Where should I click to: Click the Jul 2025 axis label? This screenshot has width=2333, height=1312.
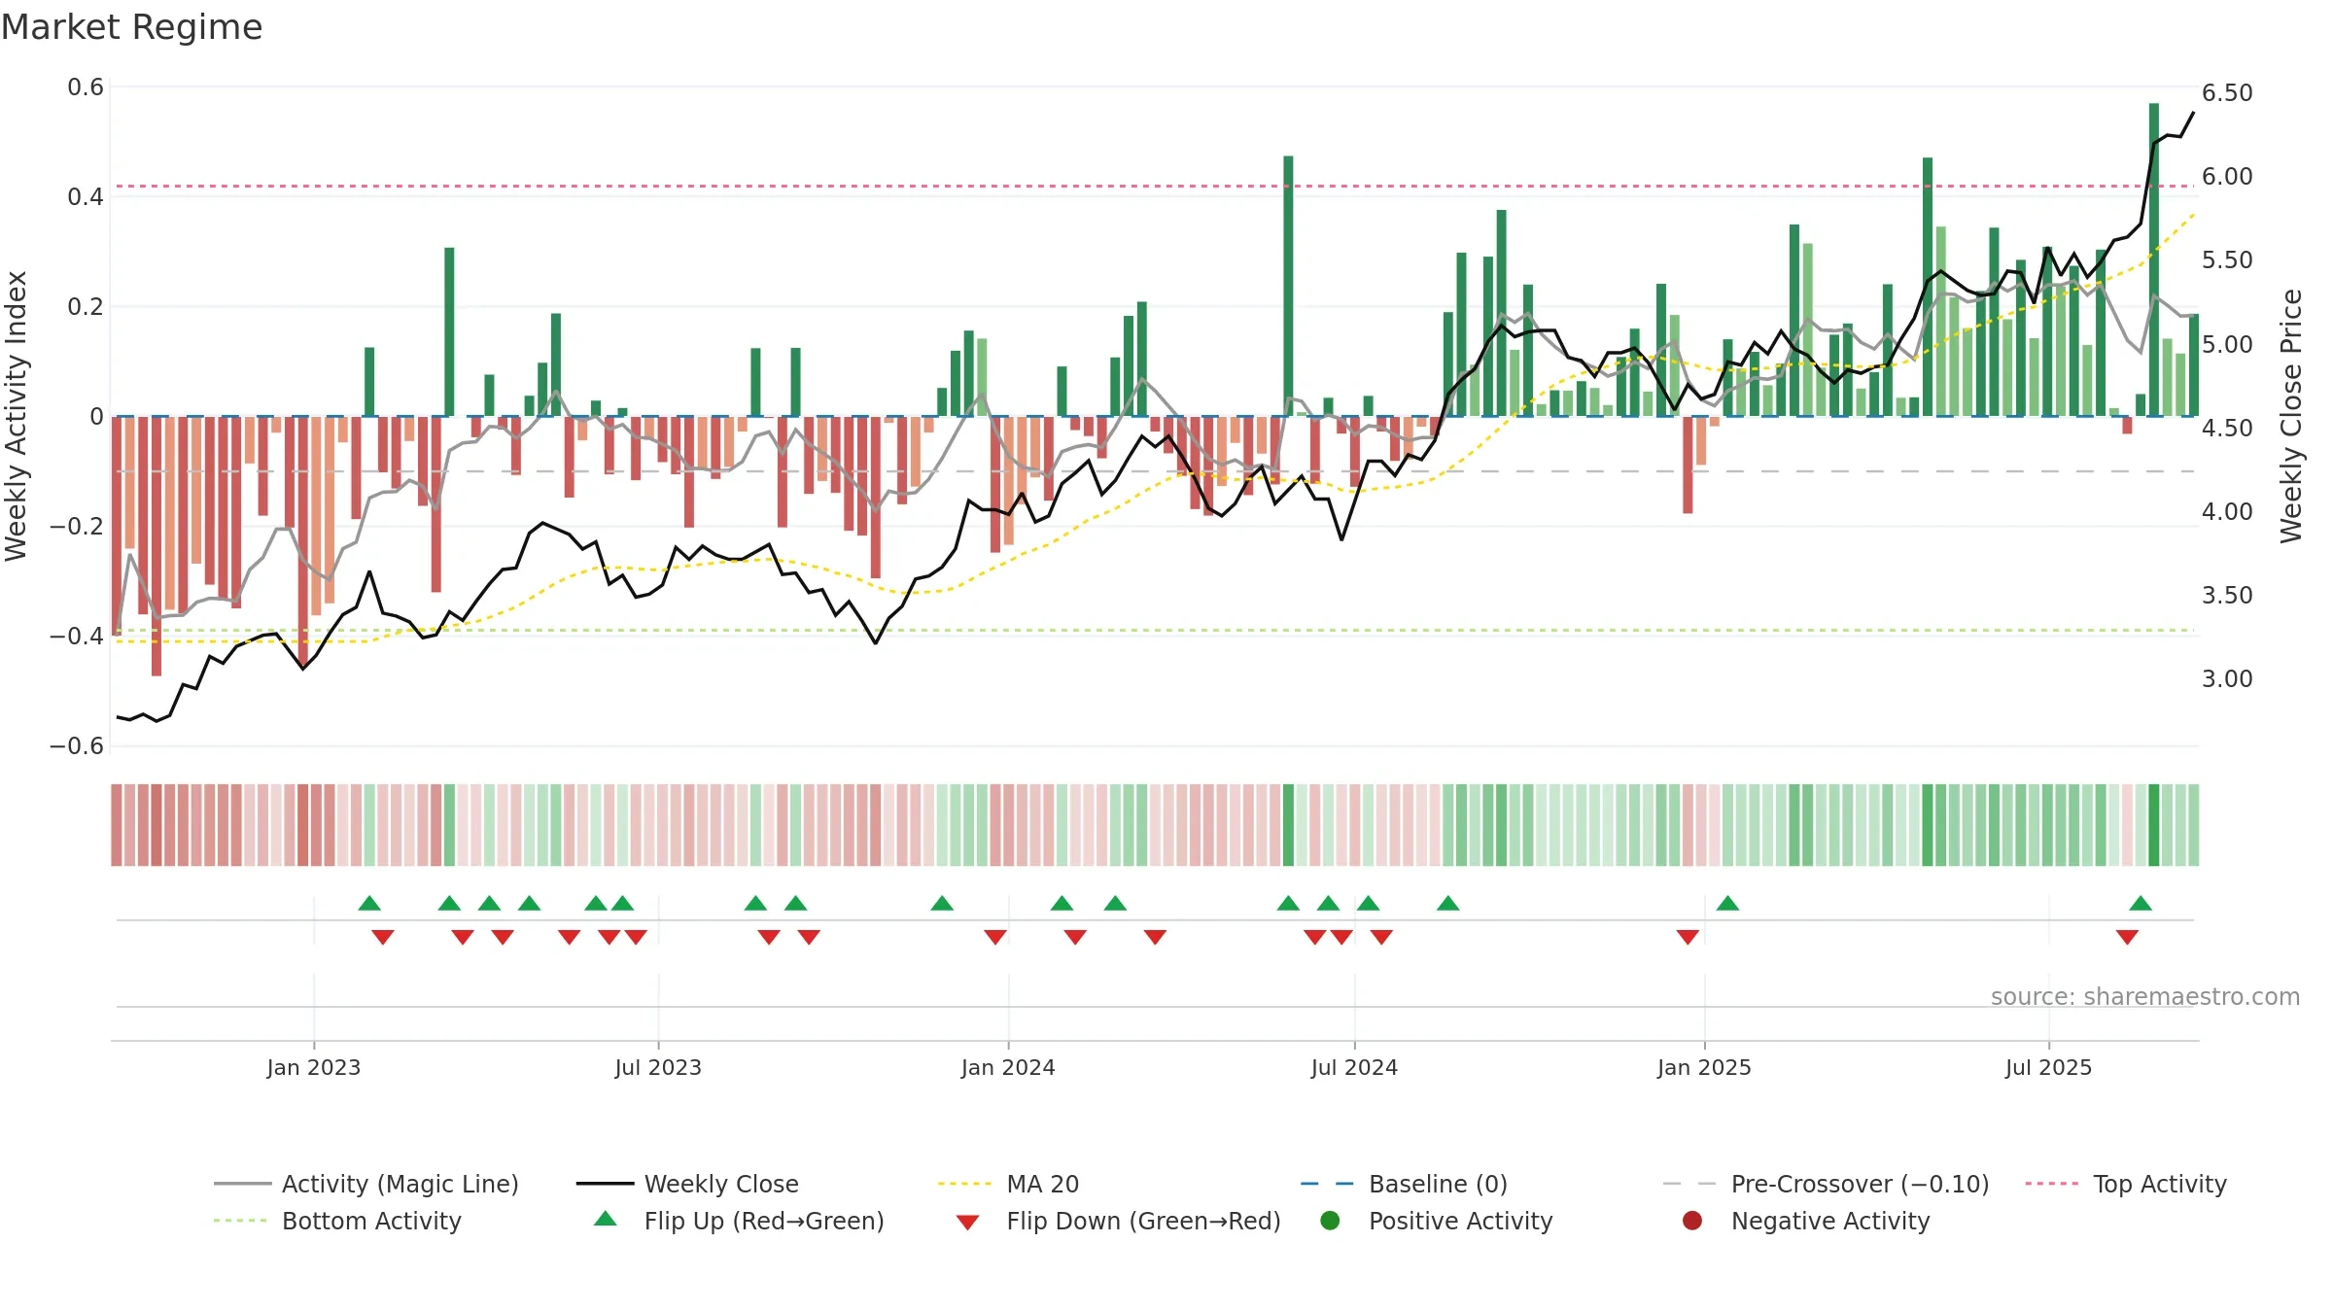pyautogui.click(x=2048, y=1067)
